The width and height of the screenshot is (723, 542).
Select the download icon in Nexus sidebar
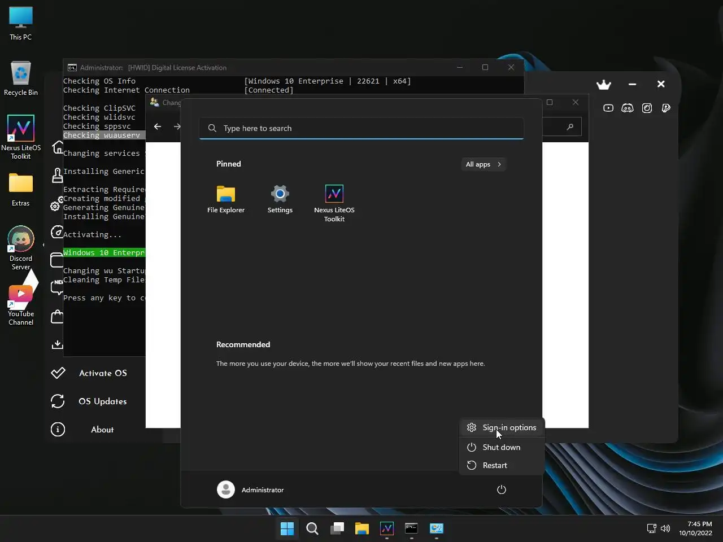(57, 344)
